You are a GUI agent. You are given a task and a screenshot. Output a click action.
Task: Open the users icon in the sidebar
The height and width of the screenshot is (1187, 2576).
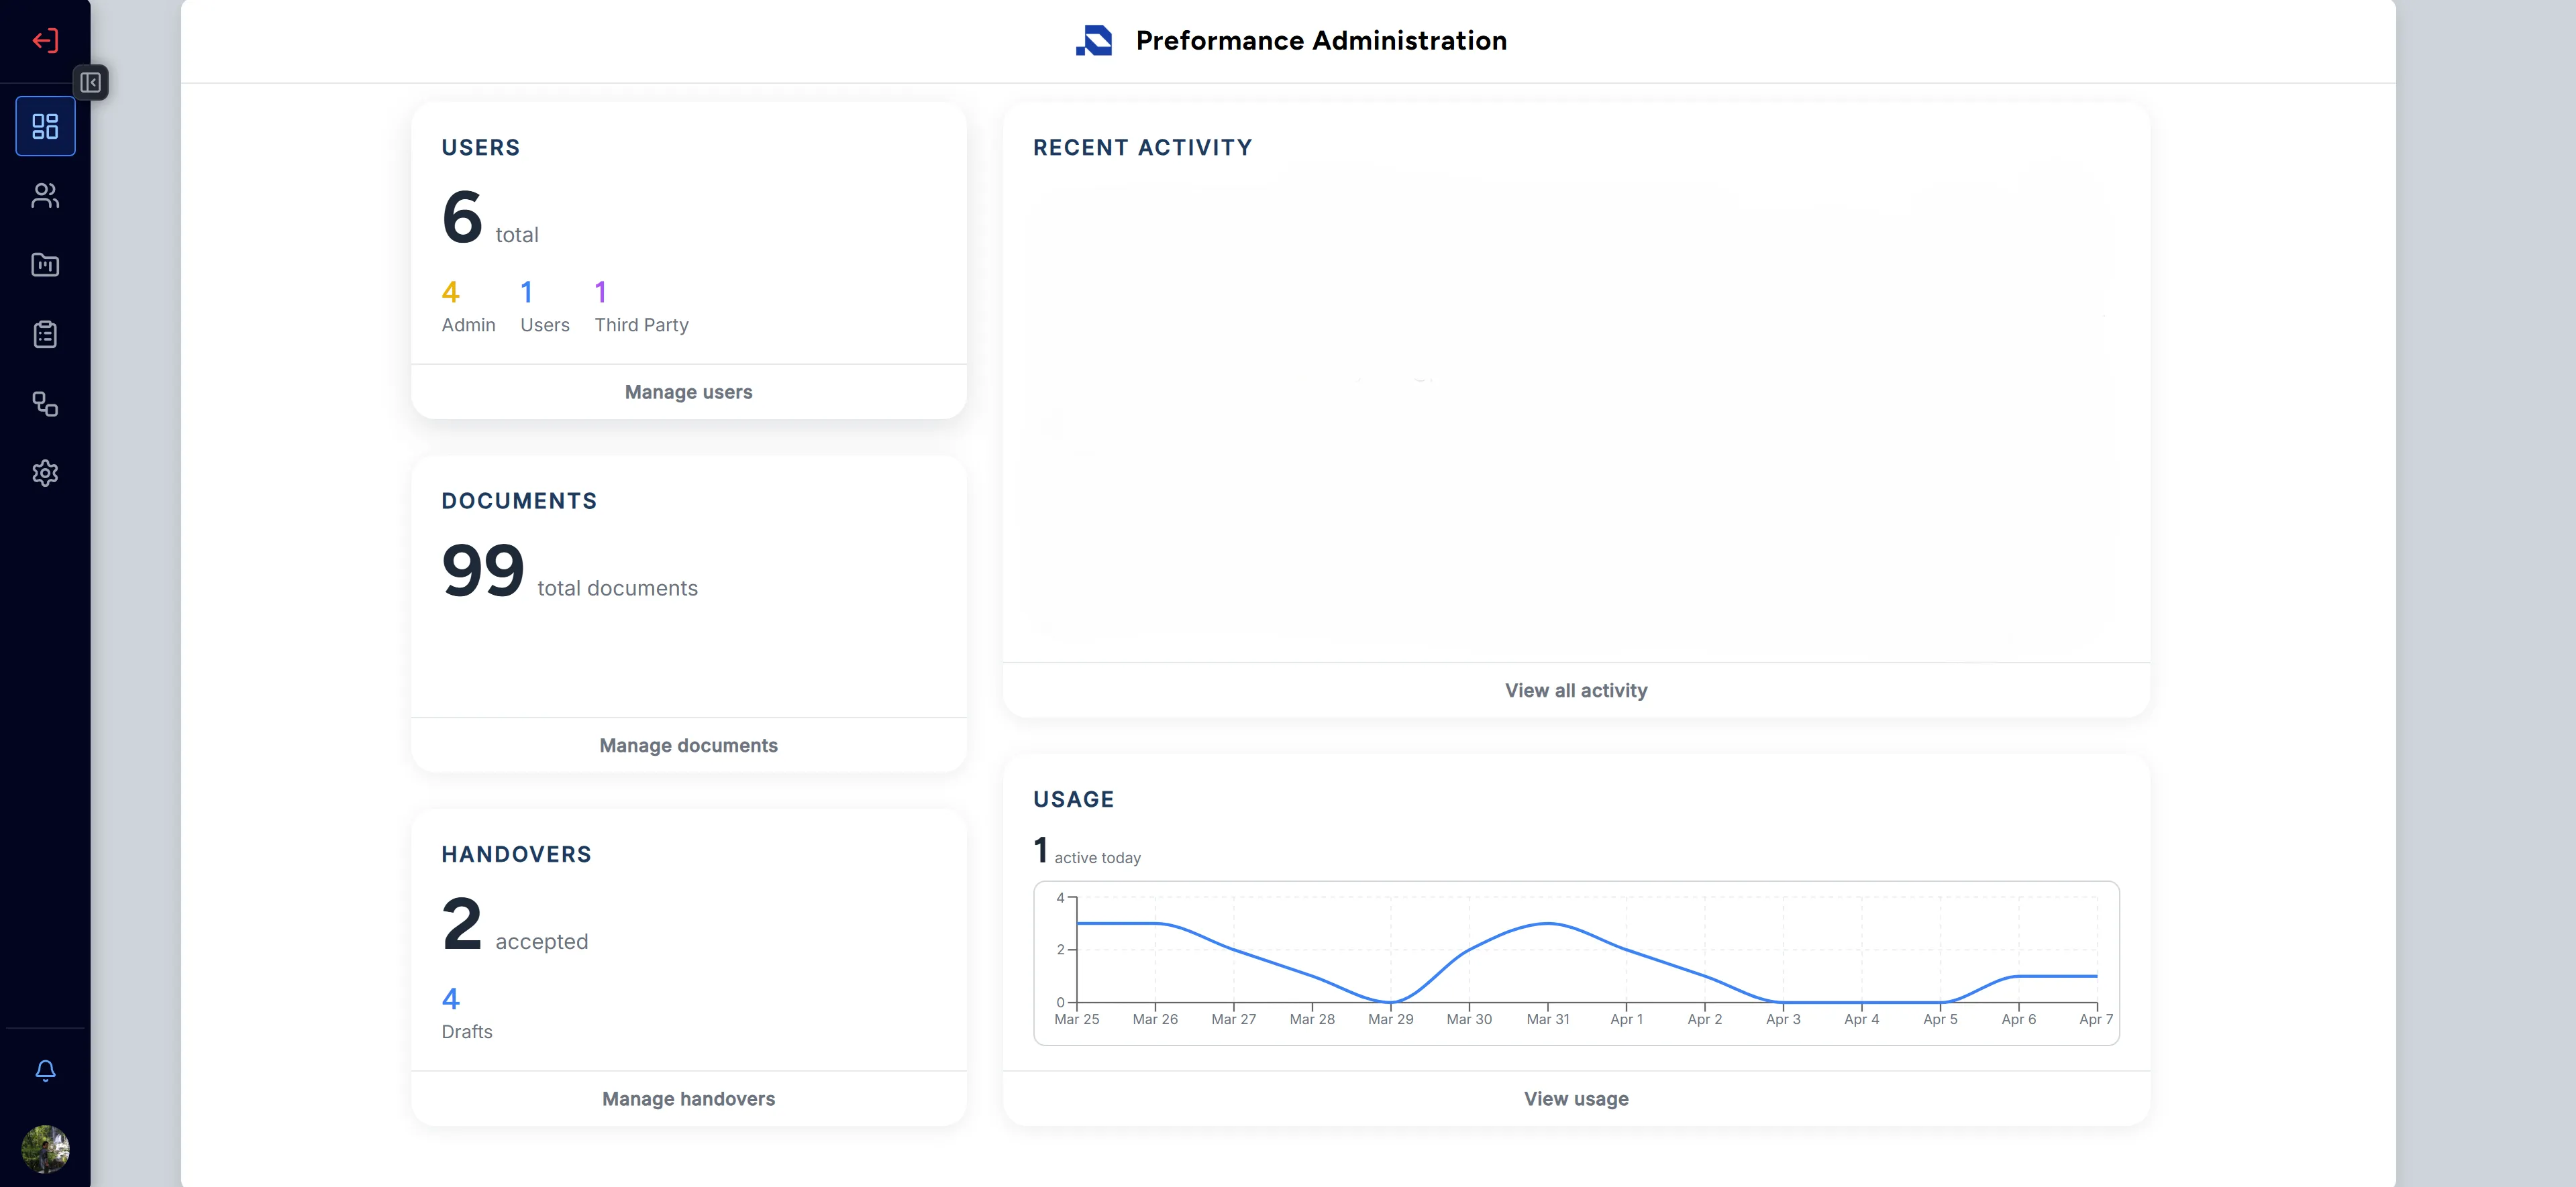coord(45,196)
